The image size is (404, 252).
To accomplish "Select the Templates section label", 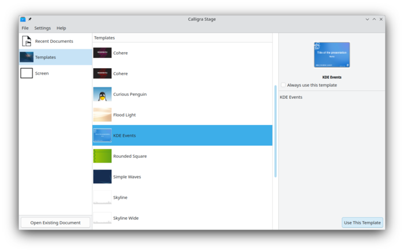I will click(x=46, y=57).
